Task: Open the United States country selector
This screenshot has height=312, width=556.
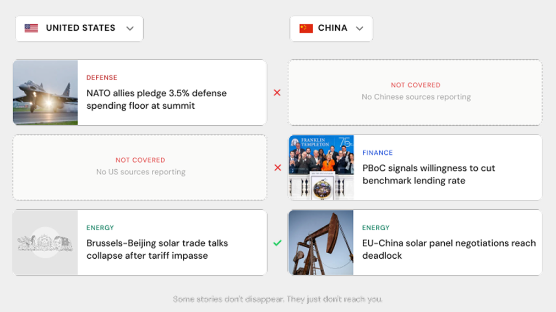Action: pyautogui.click(x=79, y=29)
